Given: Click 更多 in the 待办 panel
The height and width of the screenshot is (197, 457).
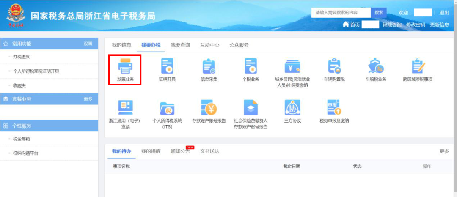Looking at the screenshot, I should [444, 151].
